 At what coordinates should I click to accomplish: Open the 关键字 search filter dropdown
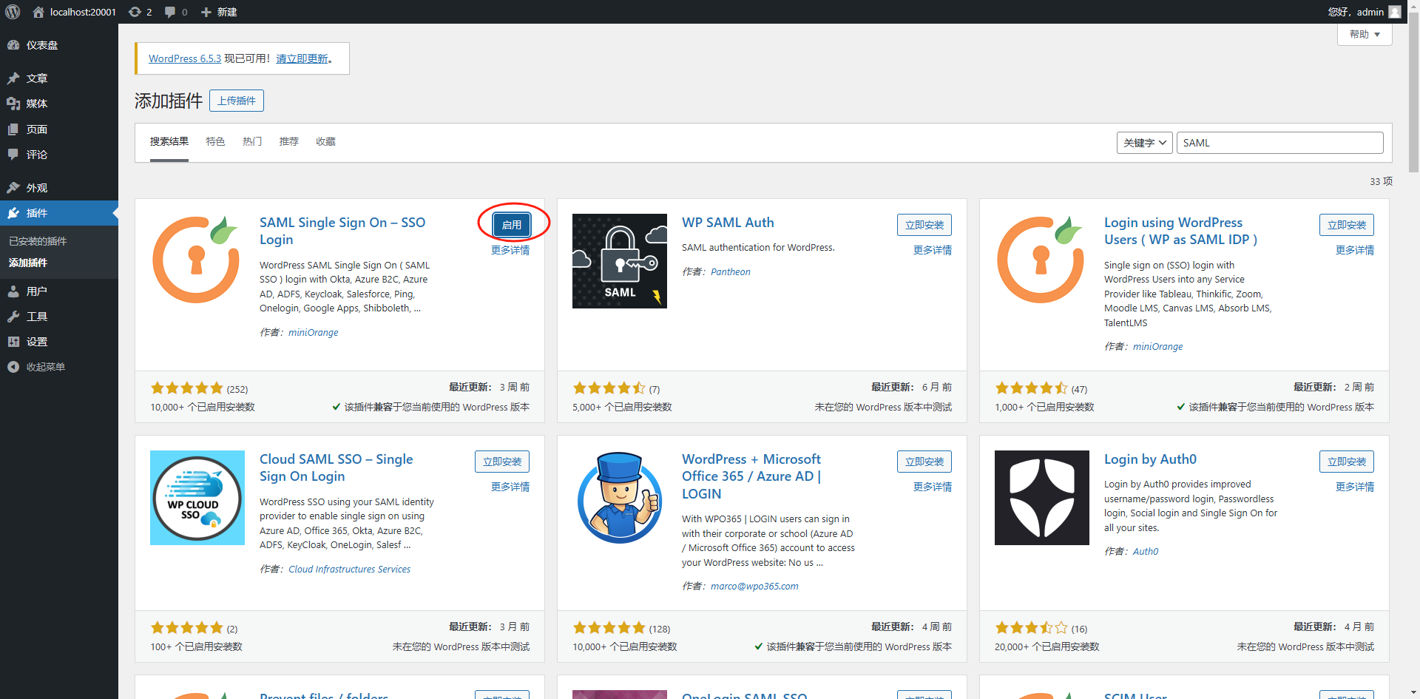1144,142
